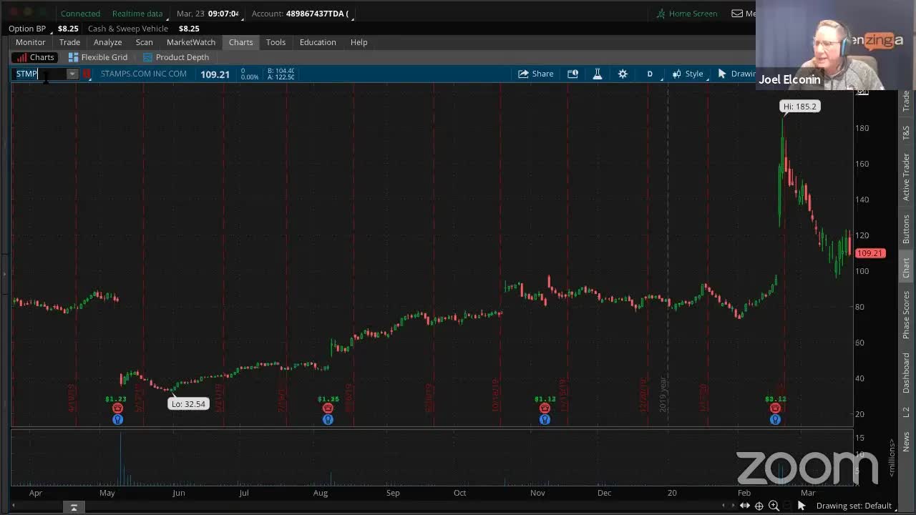Open the Phase Scores sidebar panel
This screenshot has height=515, width=916.
coord(906,315)
